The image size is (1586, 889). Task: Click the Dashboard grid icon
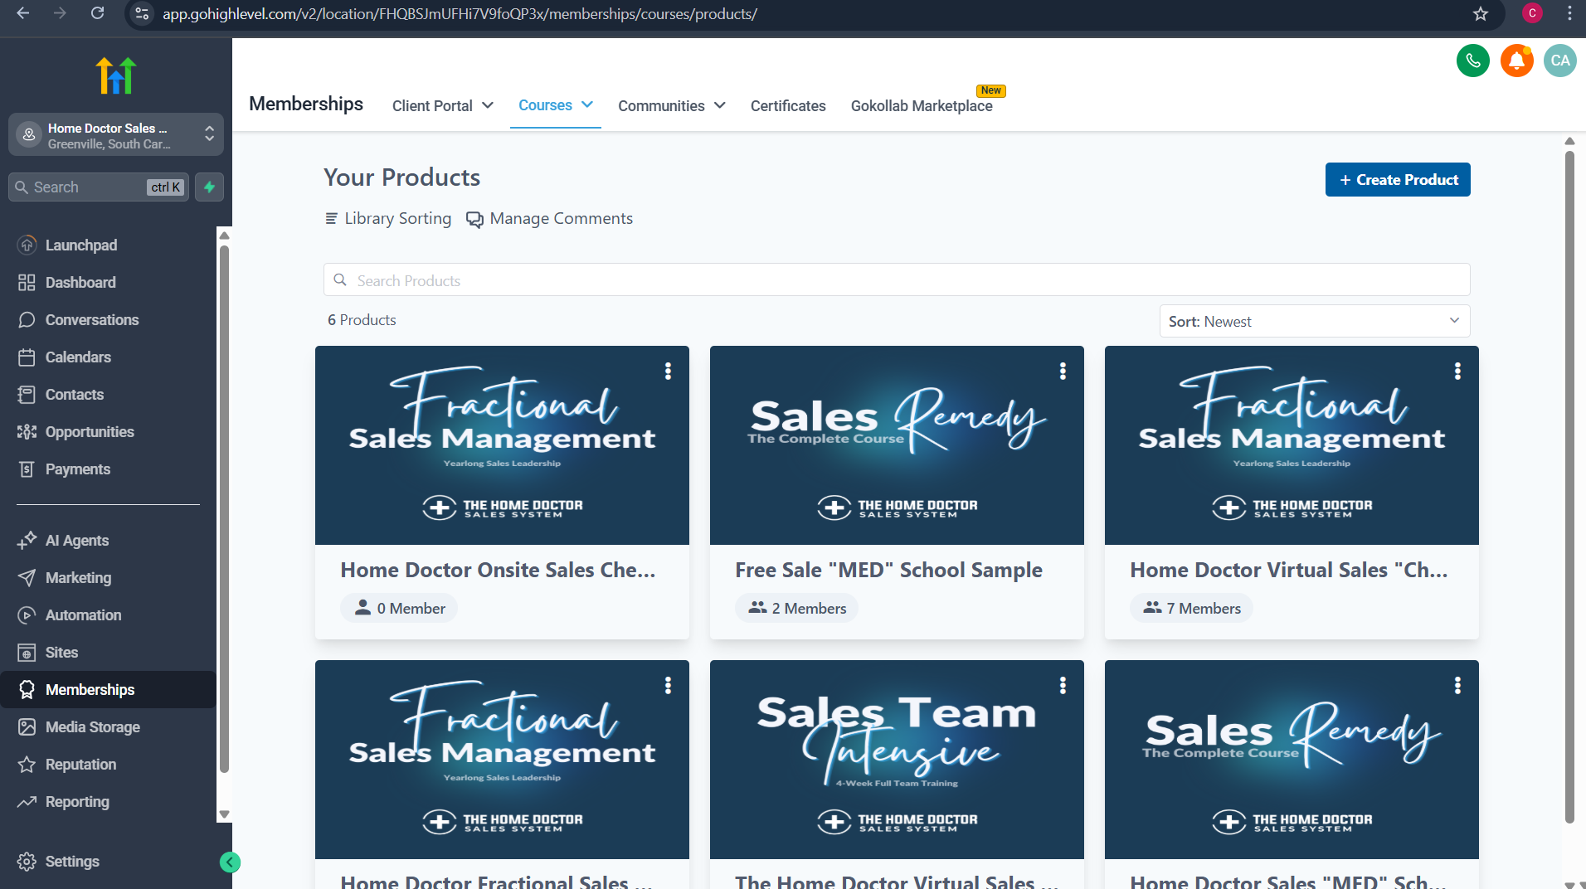(x=27, y=283)
